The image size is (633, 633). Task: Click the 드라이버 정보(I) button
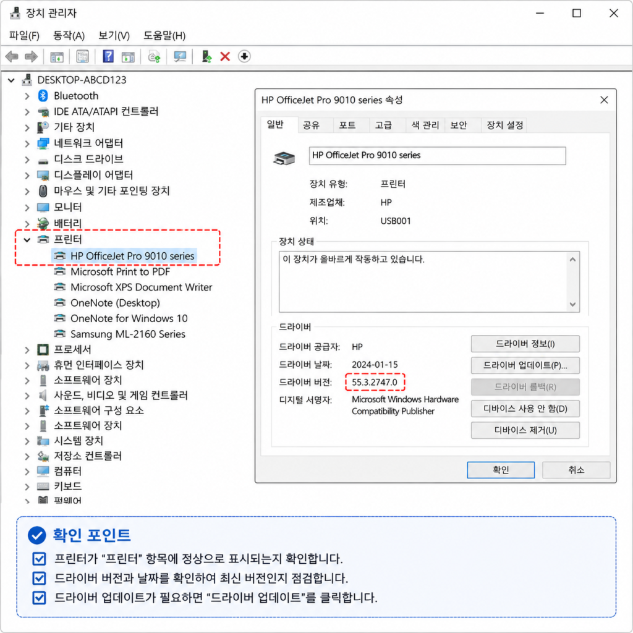tap(525, 344)
